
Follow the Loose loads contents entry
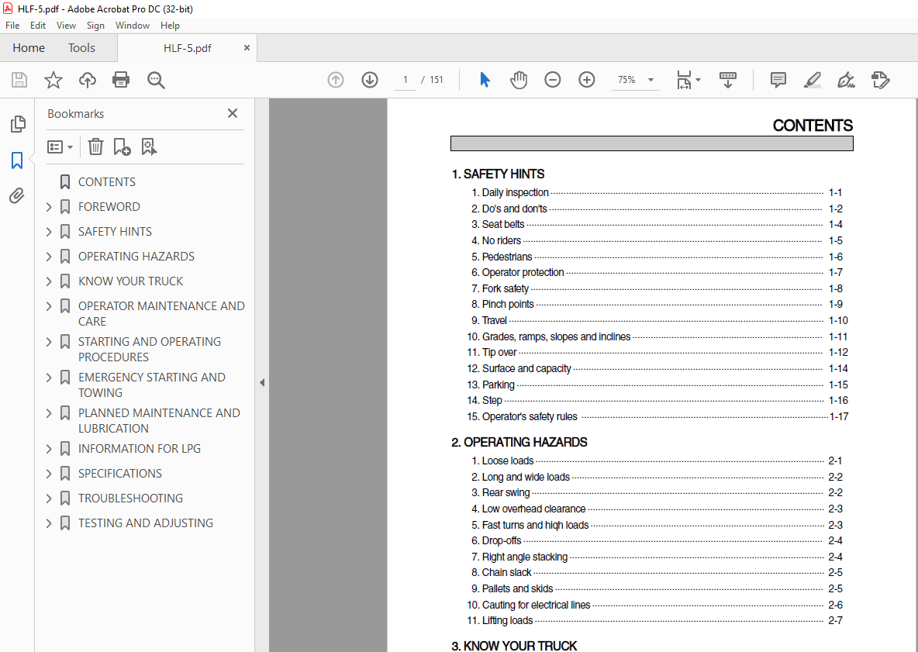pos(656,461)
